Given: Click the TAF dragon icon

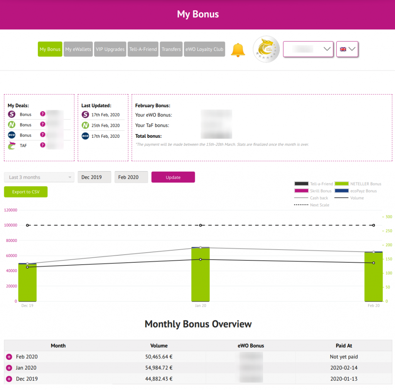Looking at the screenshot, I should pyautogui.click(x=12, y=145).
